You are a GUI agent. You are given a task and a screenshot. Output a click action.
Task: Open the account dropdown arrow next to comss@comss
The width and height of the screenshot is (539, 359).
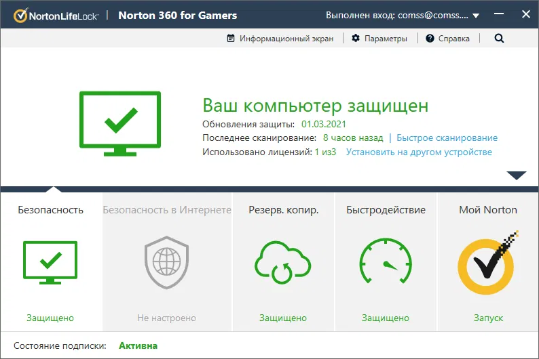coord(476,16)
